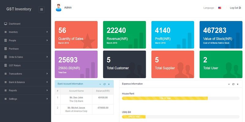Expand the Order & Sales submenu chevron
The height and width of the screenshot is (122, 245).
coord(47,57)
